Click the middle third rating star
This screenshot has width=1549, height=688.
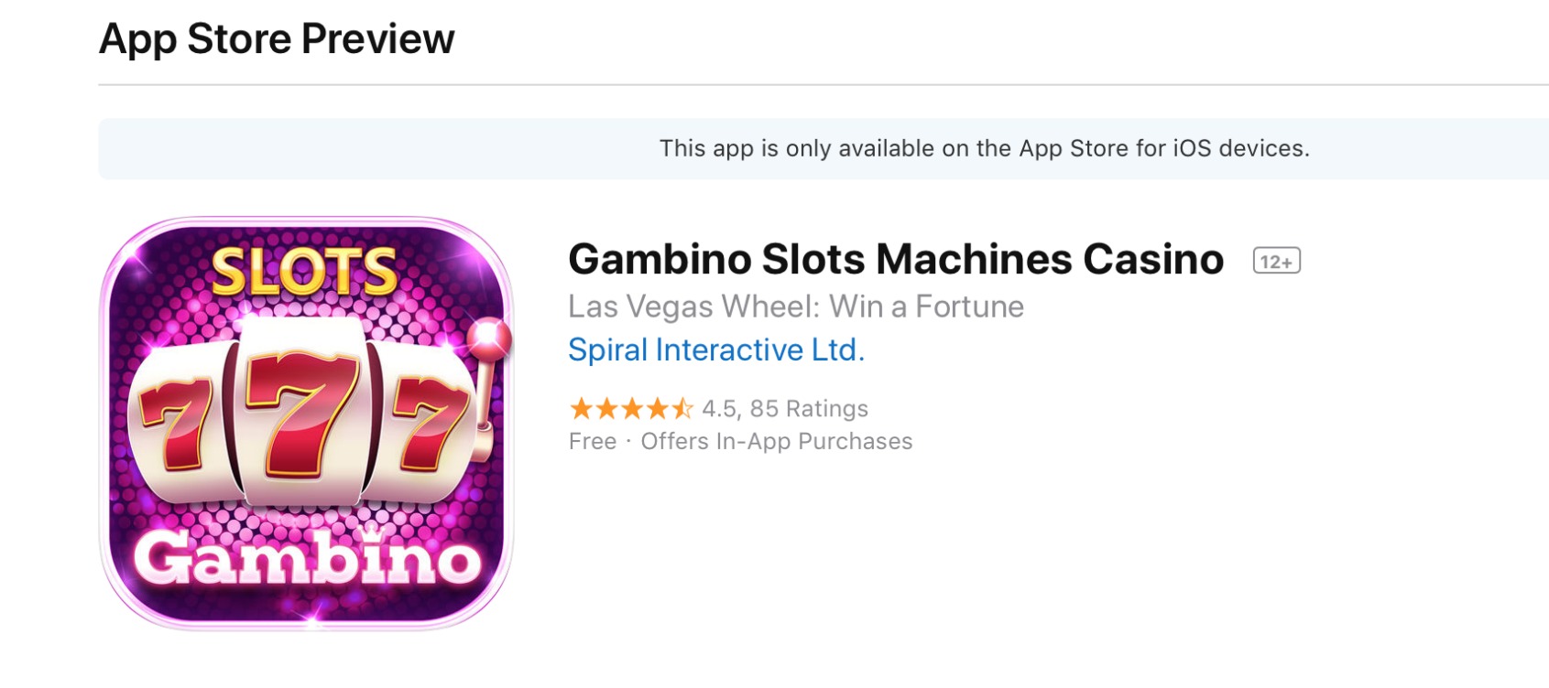[631, 408]
